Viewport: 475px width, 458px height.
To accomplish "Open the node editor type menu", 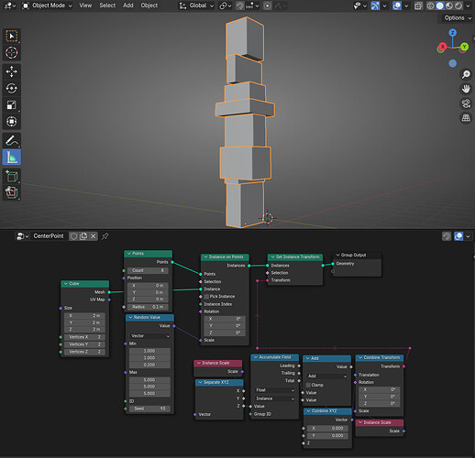I will [x=22, y=236].
